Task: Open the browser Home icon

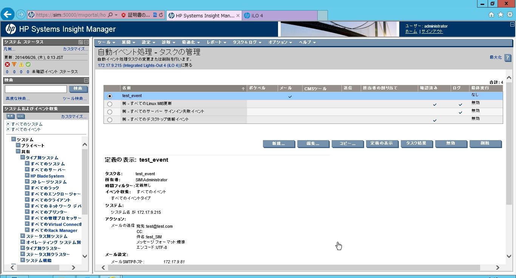Action: pyautogui.click(x=491, y=15)
